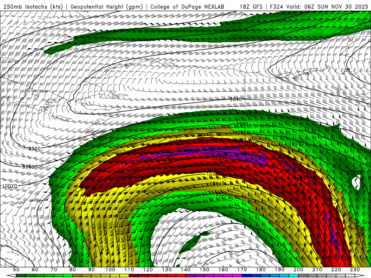Click the bright cyan colorbar segment ending at 200
The width and height of the screenshot is (371, 278).
pyautogui.click(x=294, y=276)
